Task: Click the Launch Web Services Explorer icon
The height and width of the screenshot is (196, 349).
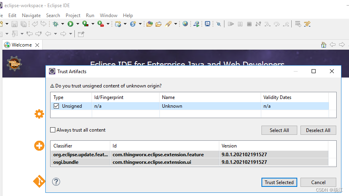Action: coord(196,24)
